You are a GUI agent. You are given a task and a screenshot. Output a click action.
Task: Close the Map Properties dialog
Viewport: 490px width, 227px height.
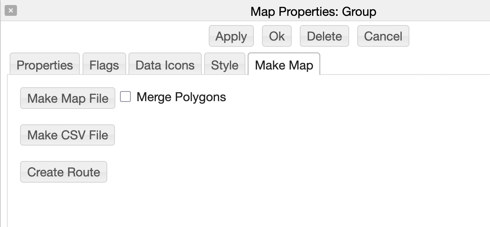tap(11, 11)
